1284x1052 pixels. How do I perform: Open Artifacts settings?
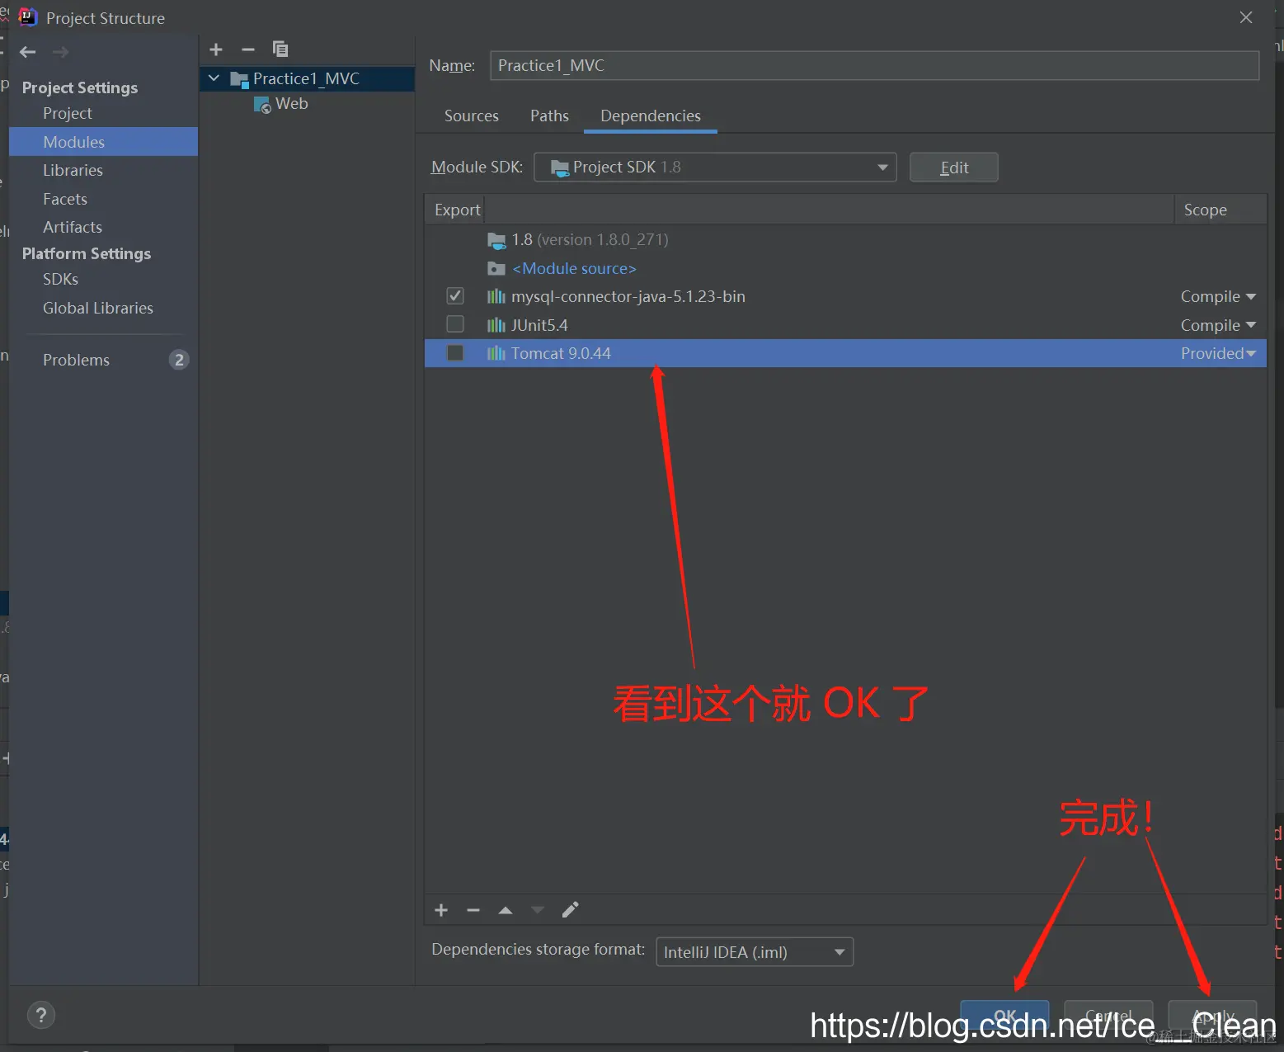[x=73, y=227]
